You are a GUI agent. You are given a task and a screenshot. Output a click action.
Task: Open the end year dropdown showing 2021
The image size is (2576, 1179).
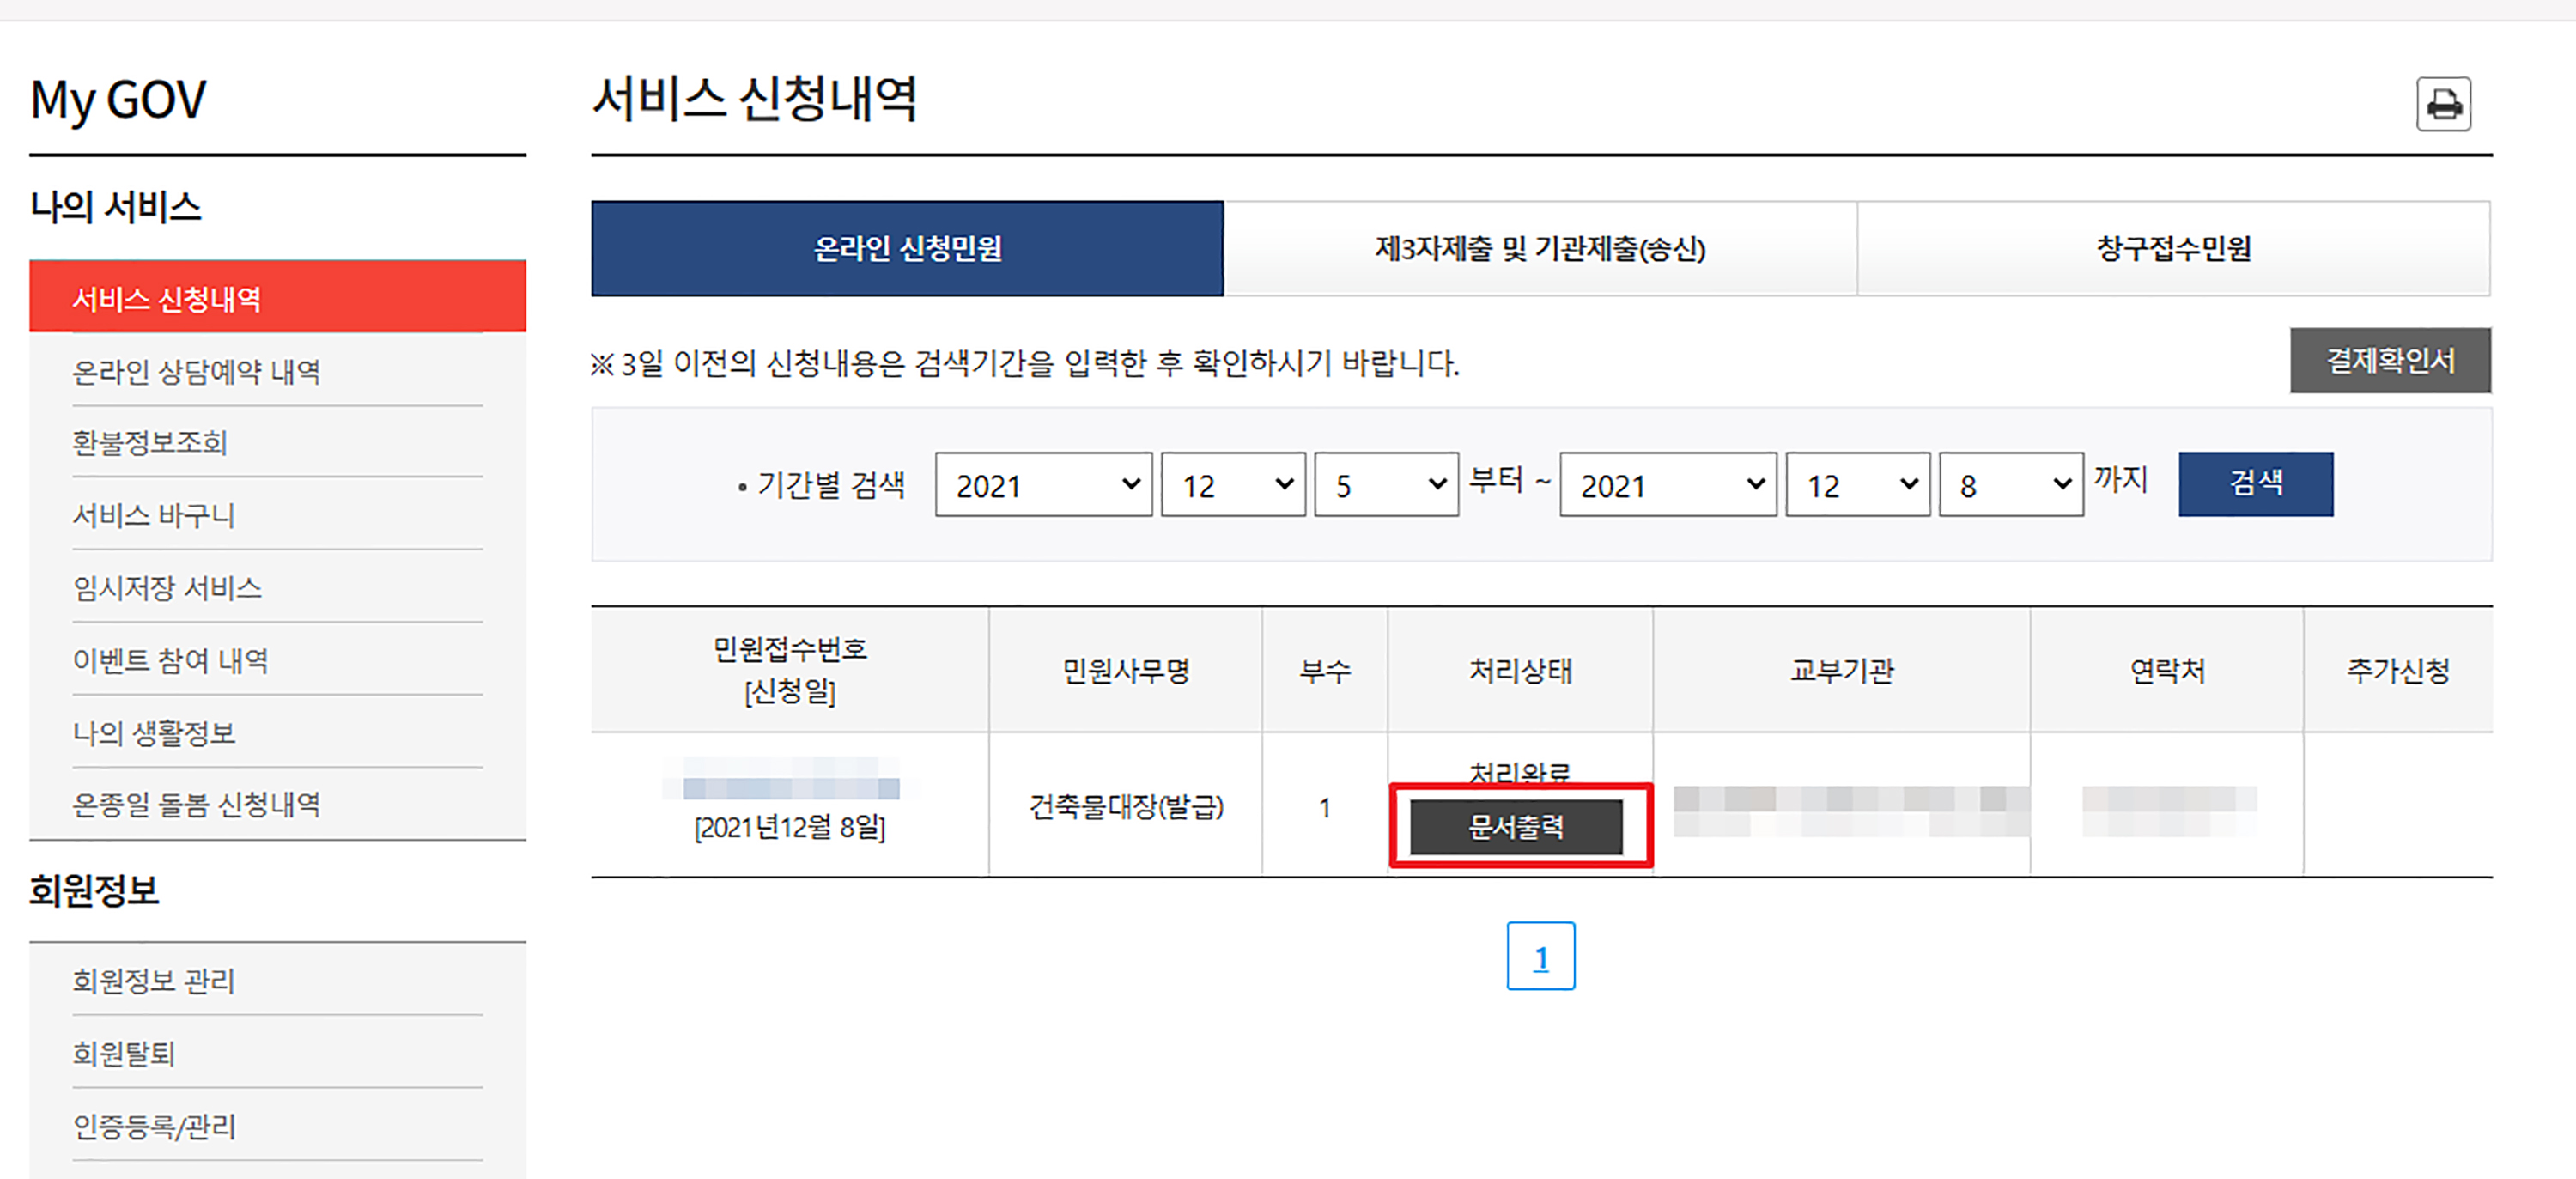click(1668, 485)
